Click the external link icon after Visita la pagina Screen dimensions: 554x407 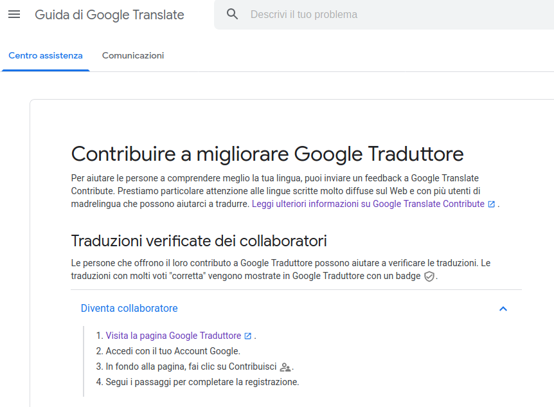point(247,336)
